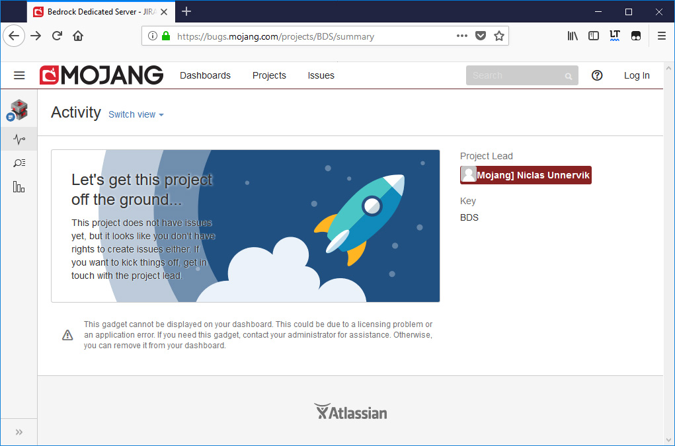Click the Jira search input field
This screenshot has width=675, height=446.
[x=516, y=75]
